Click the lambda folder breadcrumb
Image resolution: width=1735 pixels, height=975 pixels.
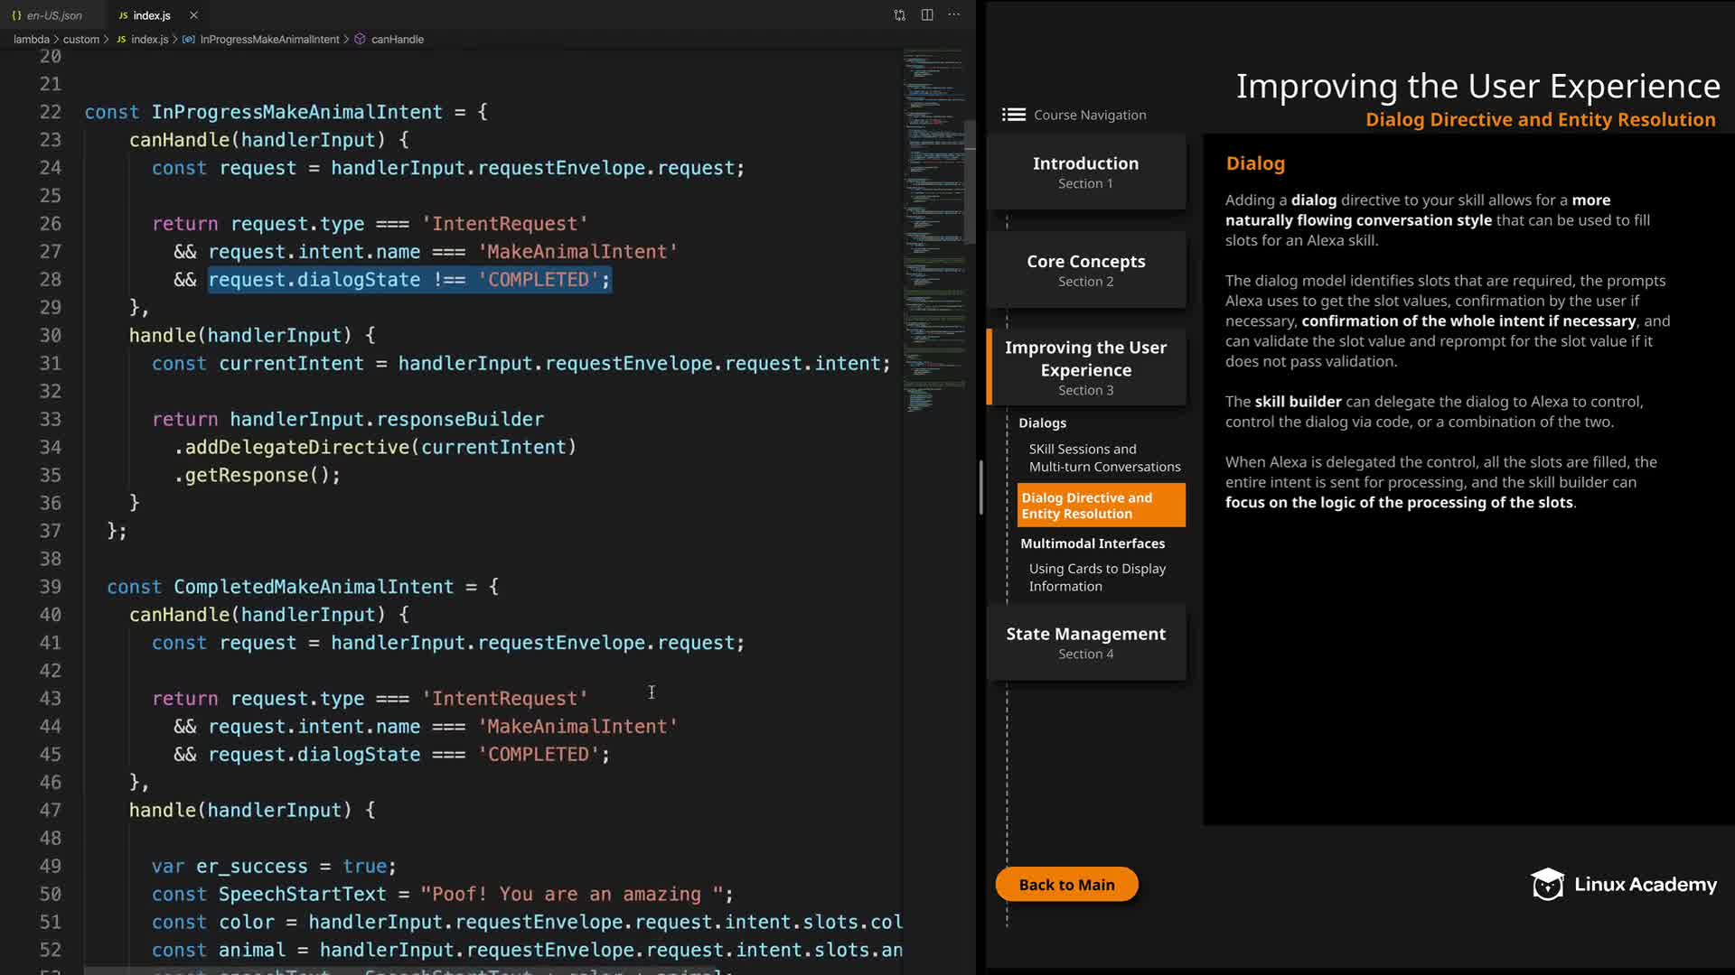(x=31, y=40)
